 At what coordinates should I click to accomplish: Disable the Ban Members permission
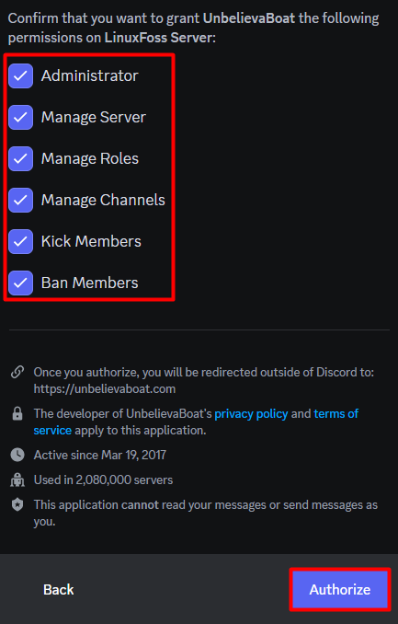tap(20, 283)
